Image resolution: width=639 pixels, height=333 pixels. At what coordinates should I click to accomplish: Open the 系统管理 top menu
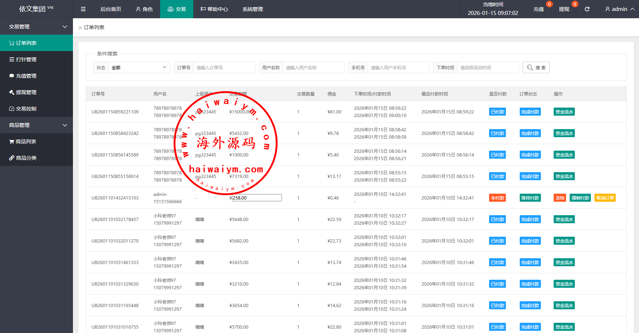(252, 9)
